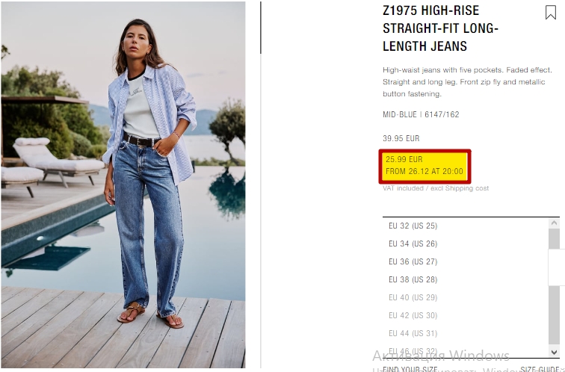Viewport: 565px width, 372px height.
Task: Open the model product photo
Action: tap(123, 185)
